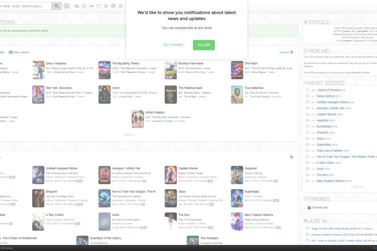Image resolution: width=377 pixels, height=251 pixels.
Task: Expand TV shows list with MORE
Action: click(x=129, y=135)
